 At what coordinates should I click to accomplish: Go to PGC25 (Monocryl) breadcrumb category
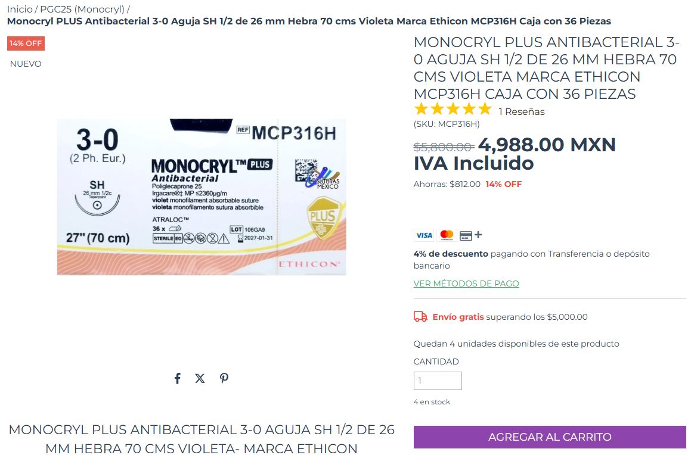pos(82,10)
